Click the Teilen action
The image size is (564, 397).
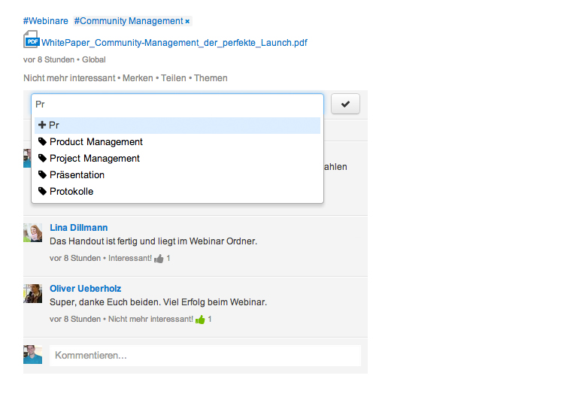174,78
